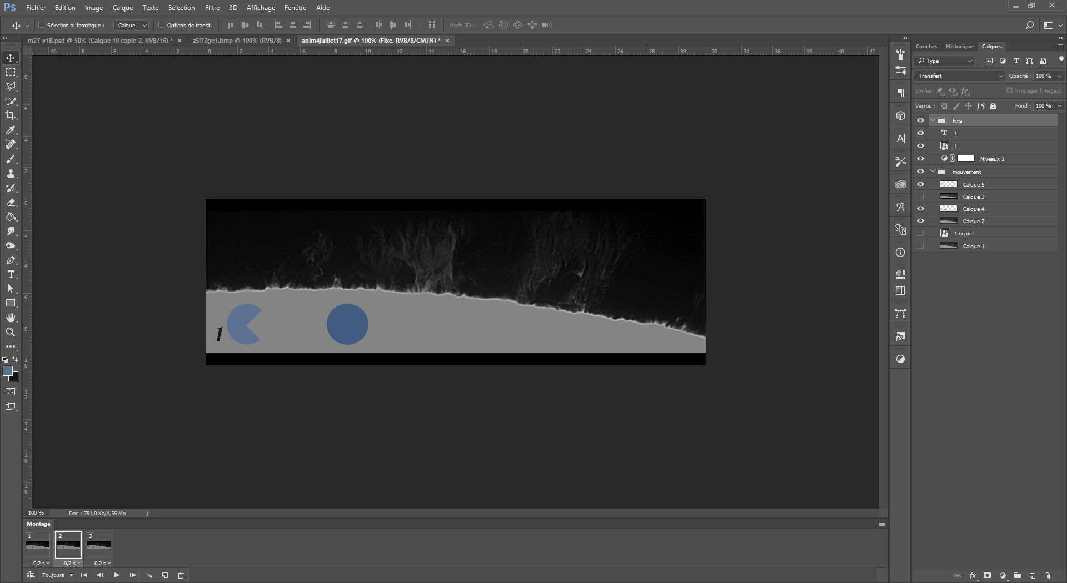Open the Fond fill dropdown arrow
The width and height of the screenshot is (1067, 583).
(x=1059, y=105)
